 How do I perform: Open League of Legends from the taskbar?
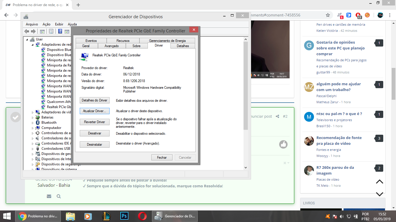point(106,216)
